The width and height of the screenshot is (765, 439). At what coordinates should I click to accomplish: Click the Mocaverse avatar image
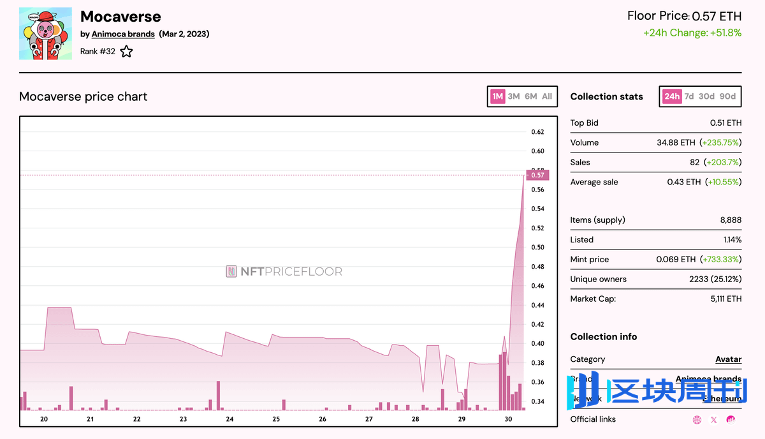(x=45, y=34)
